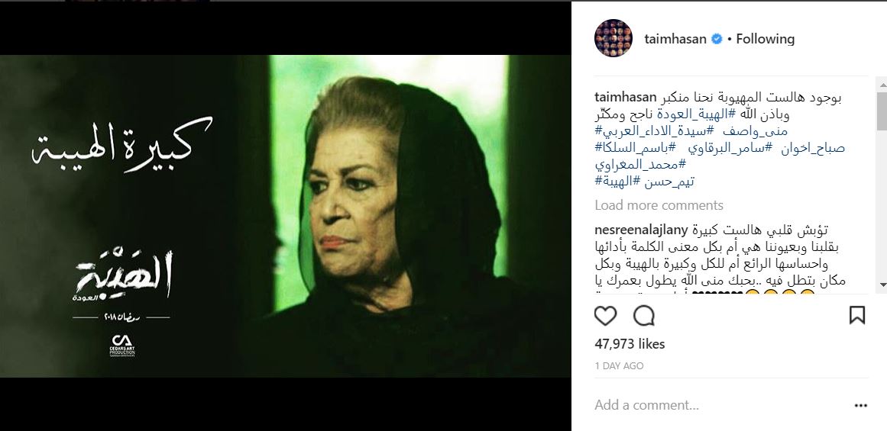Click the Cedars Art Production logo
Screen dimensions: 887x431
tap(122, 345)
